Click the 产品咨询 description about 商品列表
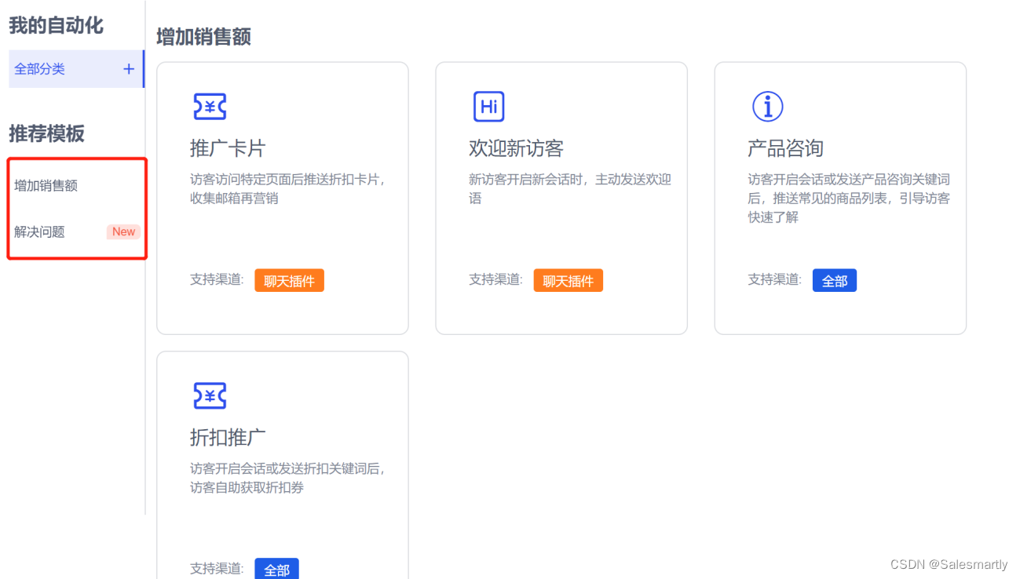The image size is (1020, 579). coord(849,198)
